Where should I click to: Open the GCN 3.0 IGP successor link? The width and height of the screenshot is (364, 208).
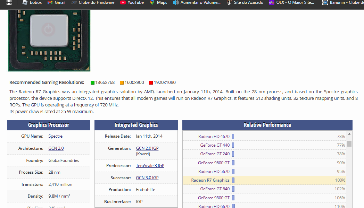point(147,177)
